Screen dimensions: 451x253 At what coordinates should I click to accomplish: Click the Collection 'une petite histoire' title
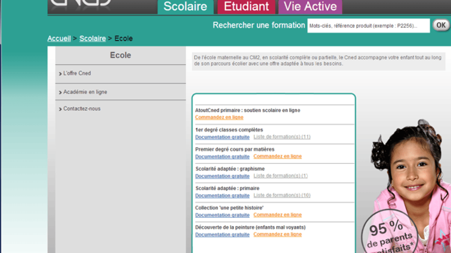(x=229, y=208)
